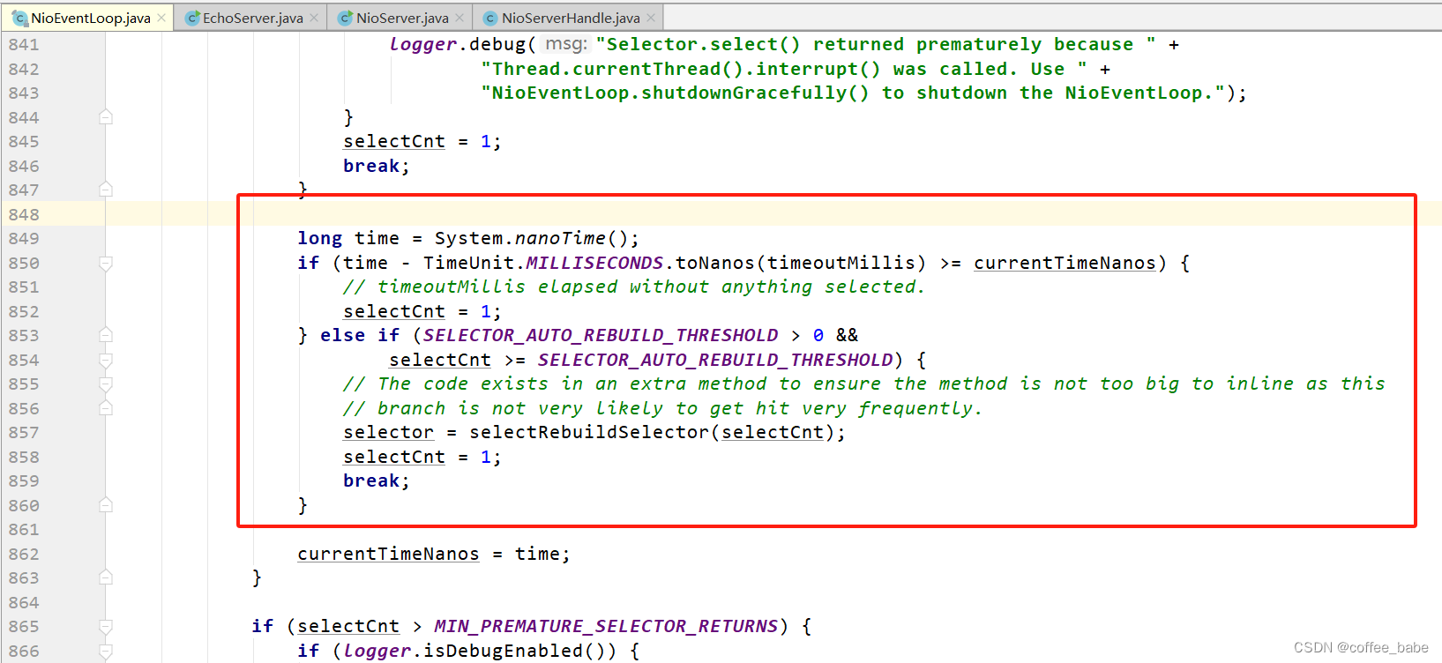Click the logger.debug call on line 841
The image size is (1442, 663).
(x=457, y=45)
